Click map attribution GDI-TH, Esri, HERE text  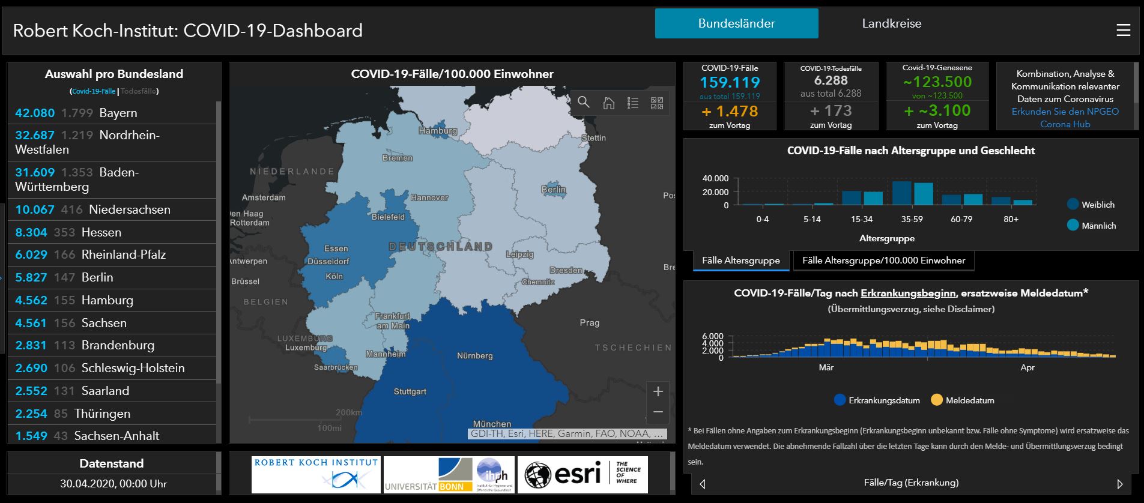[x=567, y=433]
